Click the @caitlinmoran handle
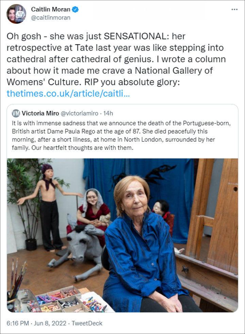The width and height of the screenshot is (245, 334). click(x=51, y=18)
